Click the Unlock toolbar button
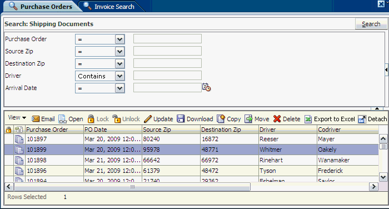 pyautogui.click(x=126, y=119)
